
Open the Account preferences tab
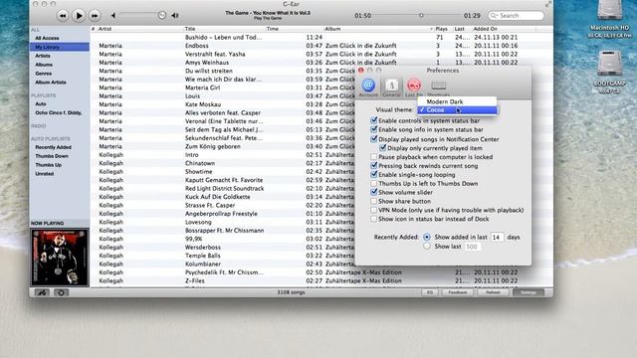368,88
